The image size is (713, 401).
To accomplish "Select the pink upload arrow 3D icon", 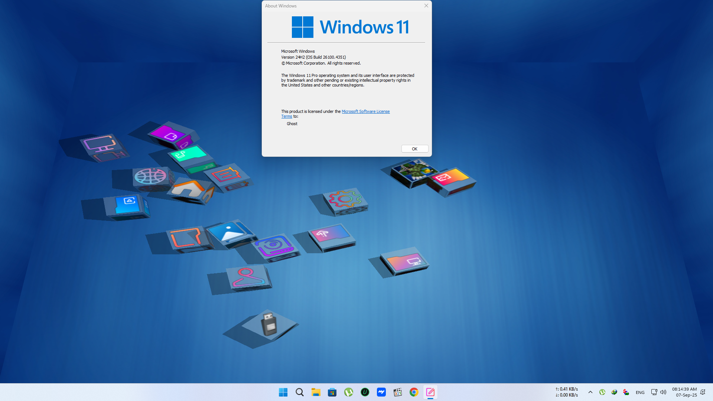I will pyautogui.click(x=332, y=237).
